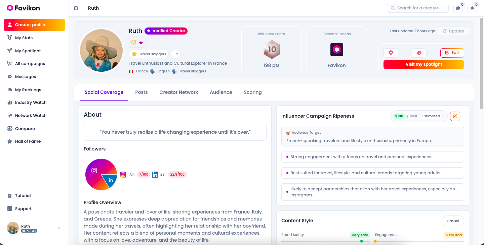Open the notifications bell

[x=472, y=8]
